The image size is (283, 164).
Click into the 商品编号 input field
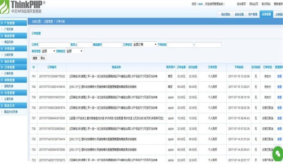[x=112, y=45]
